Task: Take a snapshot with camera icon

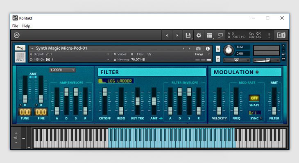Action: [x=198, y=48]
